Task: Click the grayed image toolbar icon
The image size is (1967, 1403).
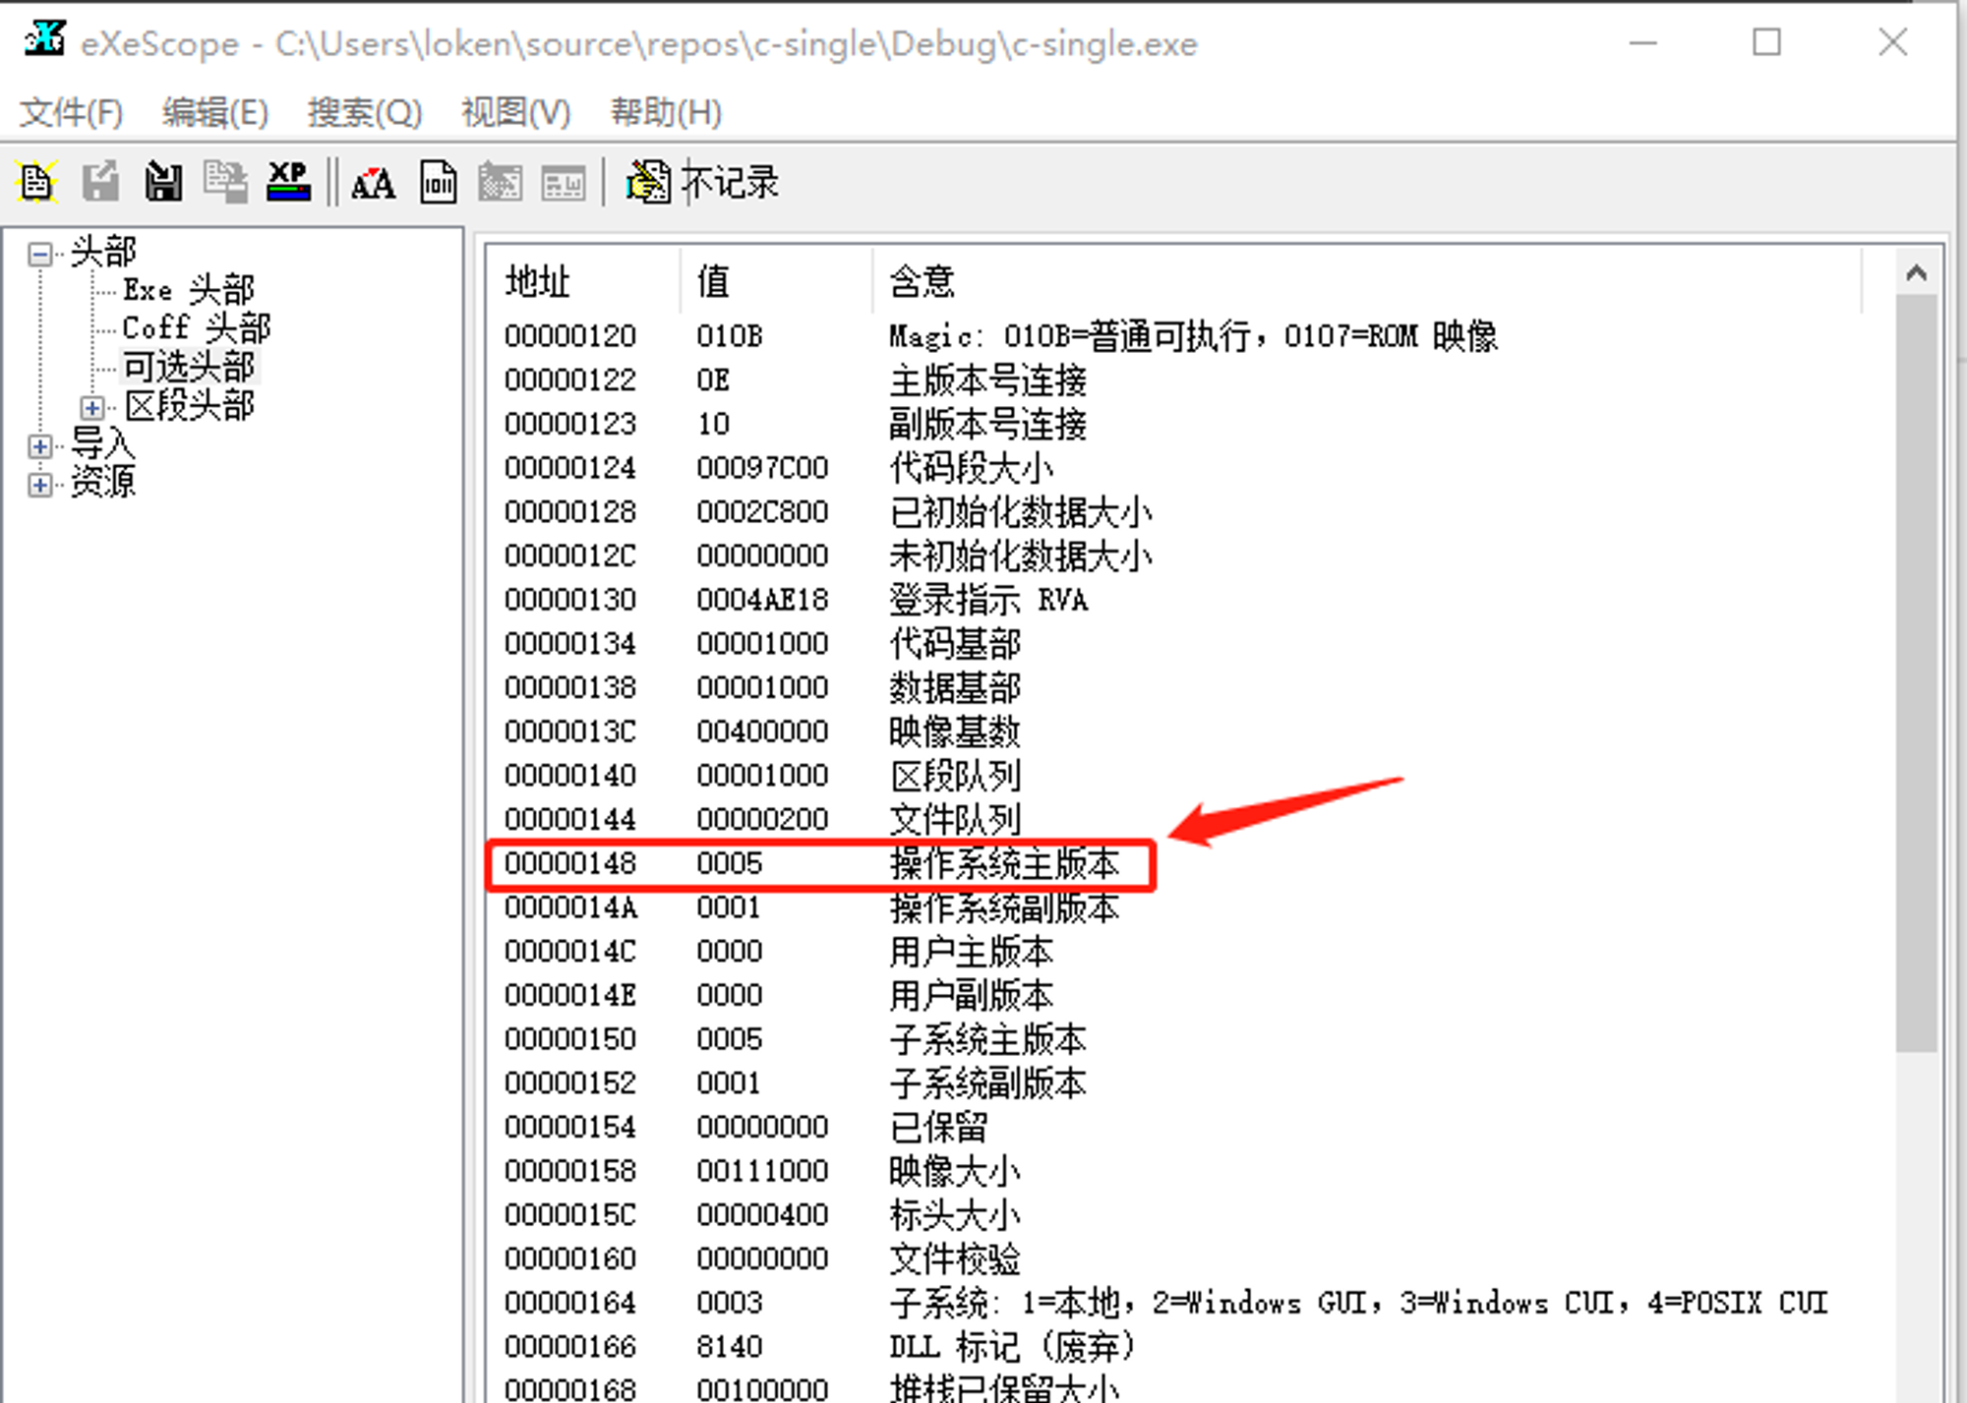Action: click(x=501, y=182)
